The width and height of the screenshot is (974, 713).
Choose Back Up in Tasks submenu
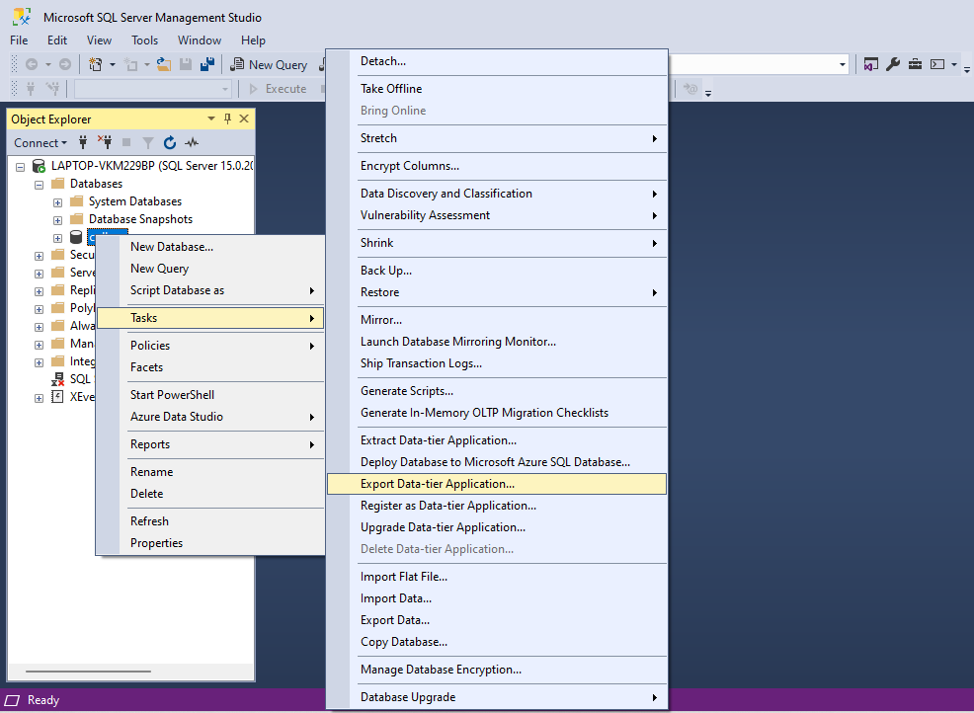(496, 271)
